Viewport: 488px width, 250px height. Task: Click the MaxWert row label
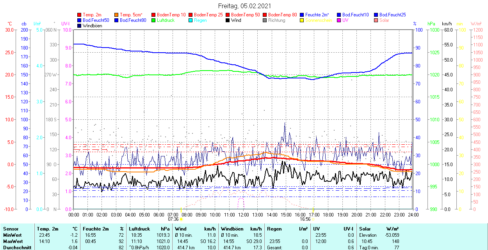click(x=13, y=241)
